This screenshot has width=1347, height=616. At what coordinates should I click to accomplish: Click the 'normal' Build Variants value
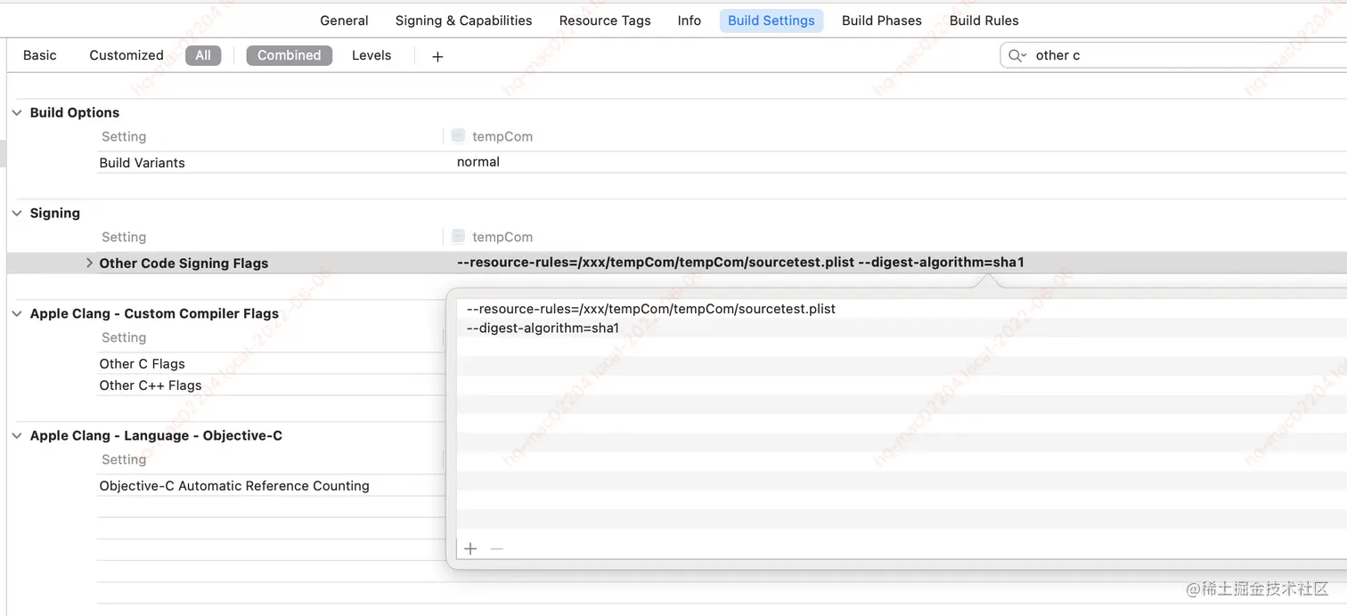(478, 162)
